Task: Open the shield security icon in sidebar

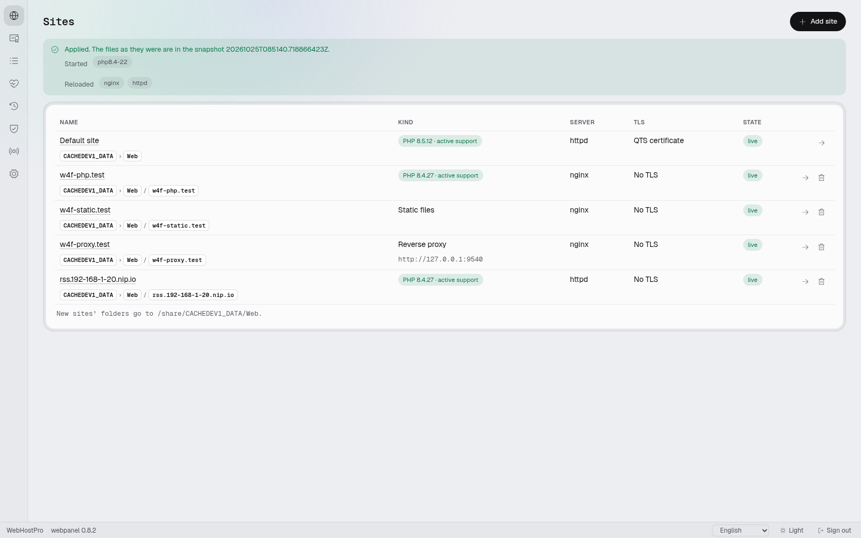Action: (14, 129)
